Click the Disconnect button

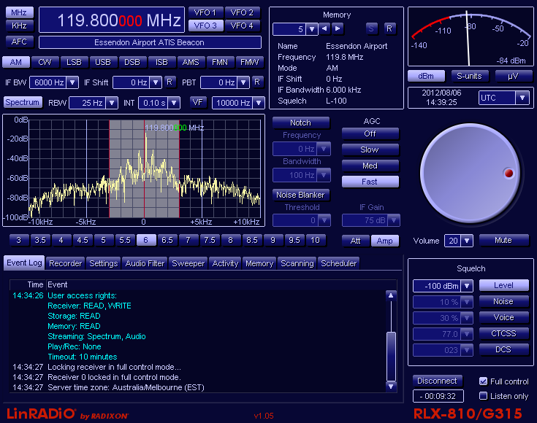[438, 381]
